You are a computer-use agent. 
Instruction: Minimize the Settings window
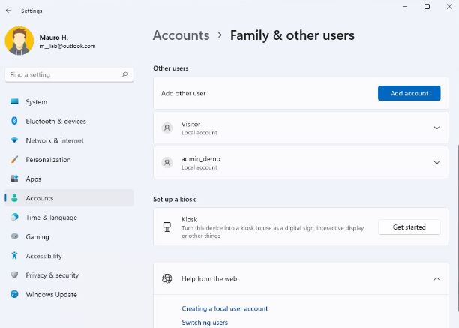pyautogui.click(x=405, y=7)
